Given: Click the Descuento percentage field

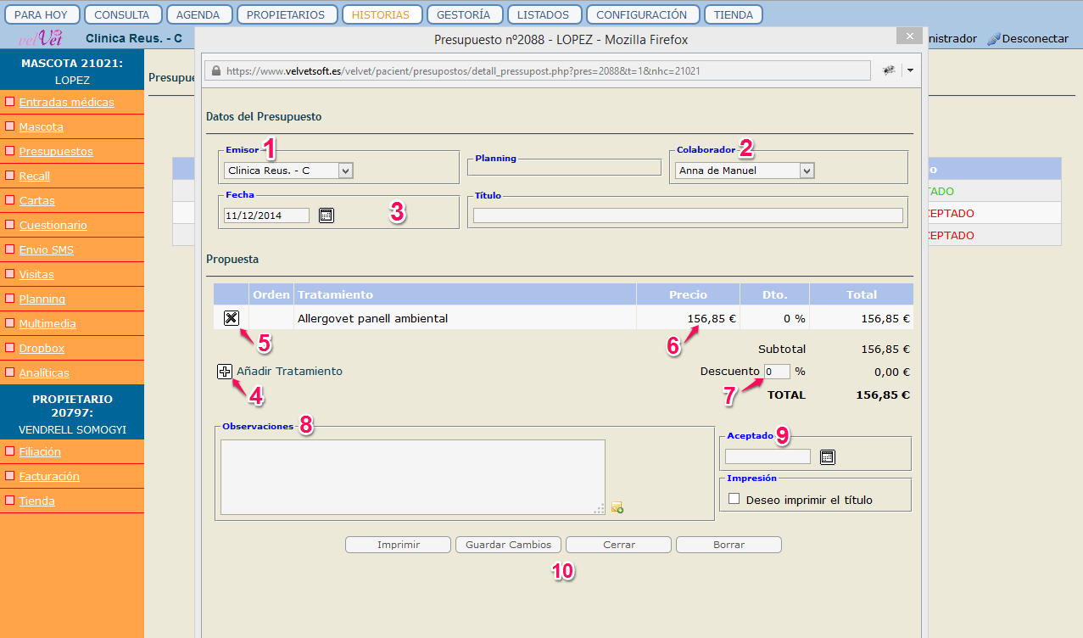Looking at the screenshot, I should tap(776, 372).
